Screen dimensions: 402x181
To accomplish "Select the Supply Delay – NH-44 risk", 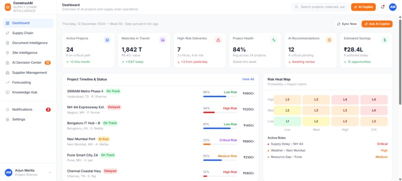I will [x=327, y=144].
